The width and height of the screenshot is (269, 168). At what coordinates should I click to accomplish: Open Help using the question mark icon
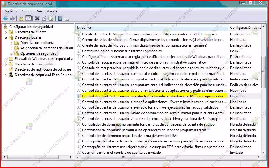click(60, 18)
